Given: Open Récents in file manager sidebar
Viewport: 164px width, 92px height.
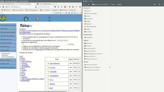Looking at the screenshot, I should (x=88, y=11).
